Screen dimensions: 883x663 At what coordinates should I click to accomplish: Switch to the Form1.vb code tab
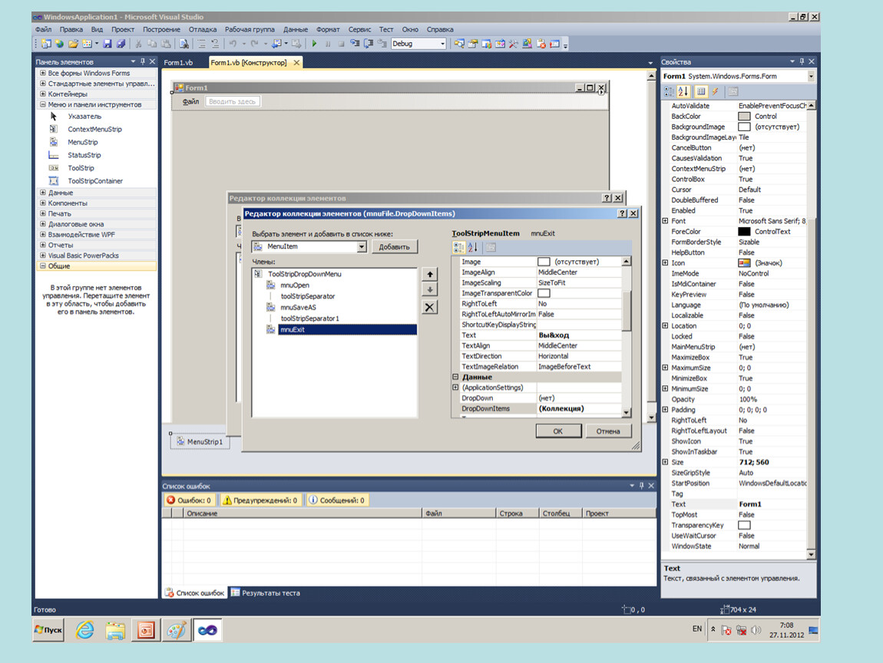pos(178,62)
